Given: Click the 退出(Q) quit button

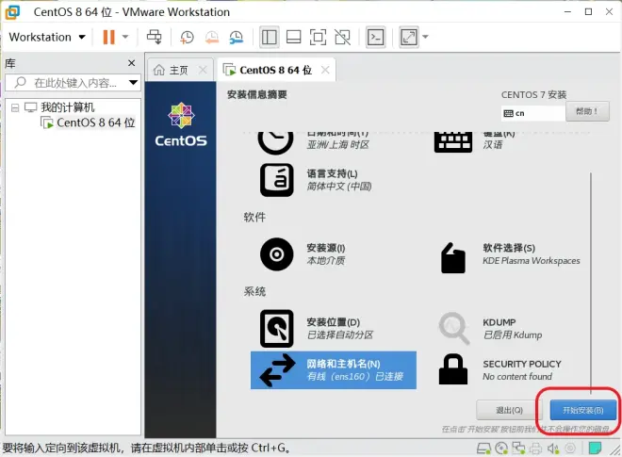Looking at the screenshot, I should click(509, 410).
